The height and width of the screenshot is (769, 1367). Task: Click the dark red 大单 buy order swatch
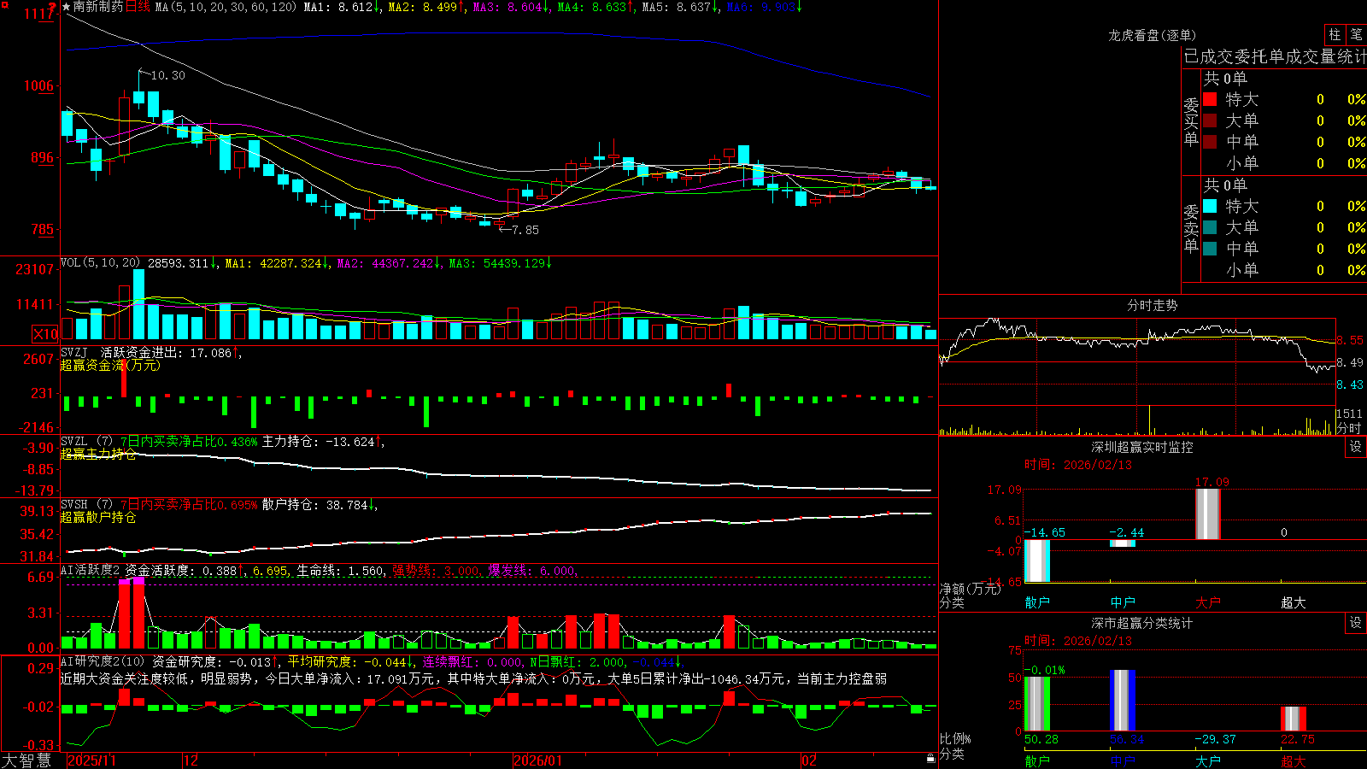[x=1210, y=120]
